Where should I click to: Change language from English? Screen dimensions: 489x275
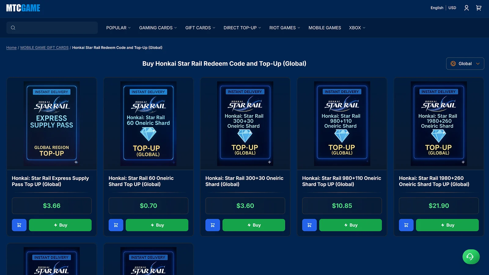click(437, 8)
